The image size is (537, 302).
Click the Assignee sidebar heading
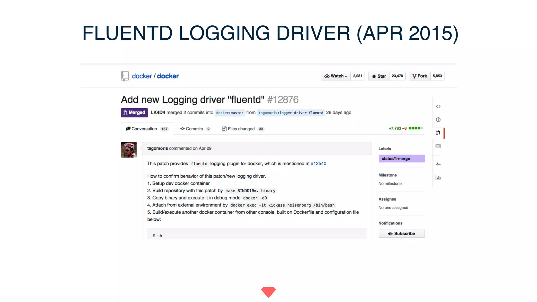click(x=387, y=199)
